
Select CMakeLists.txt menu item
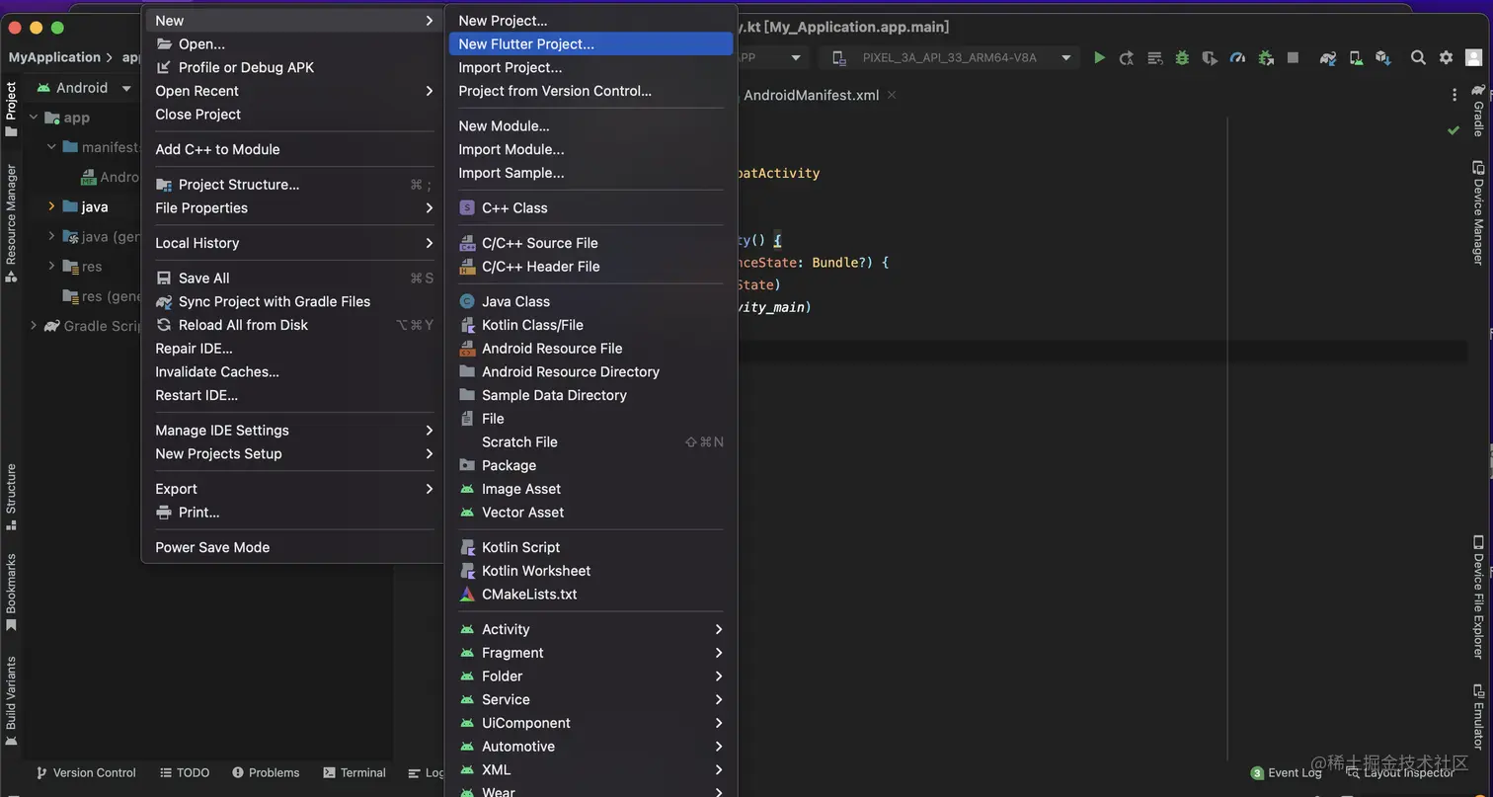point(591,595)
